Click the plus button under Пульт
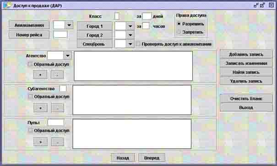 click(40, 142)
